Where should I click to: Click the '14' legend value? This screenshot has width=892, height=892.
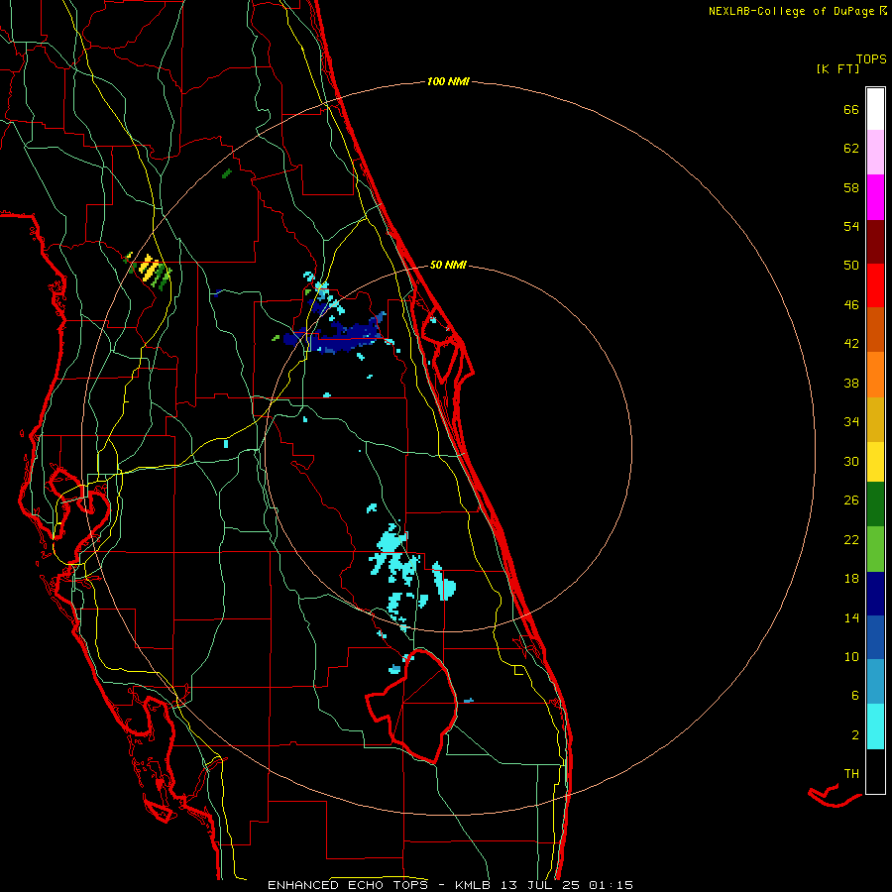(x=851, y=617)
